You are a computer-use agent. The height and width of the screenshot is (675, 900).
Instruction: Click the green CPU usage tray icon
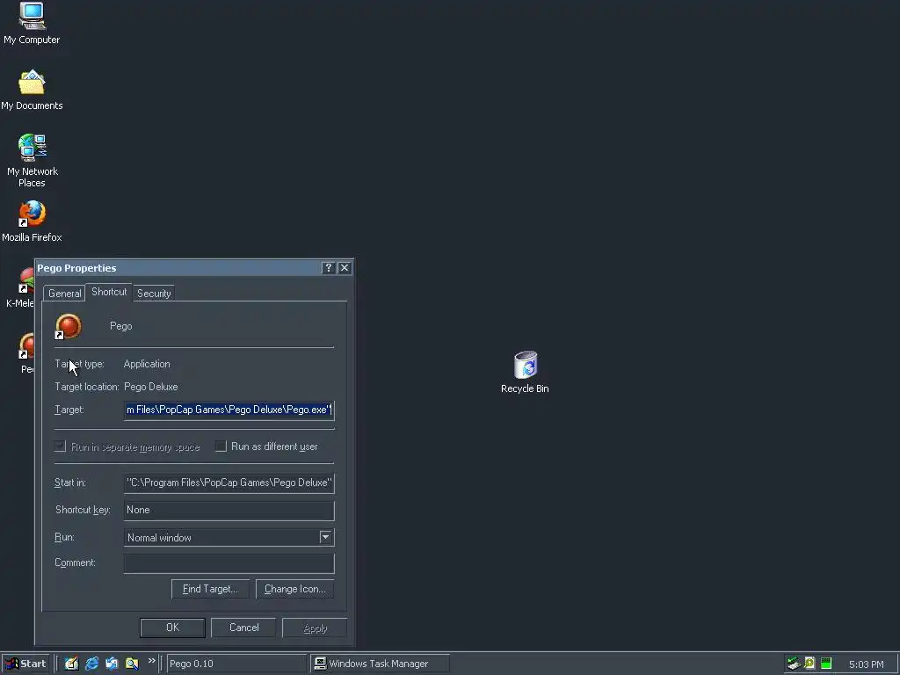pos(826,664)
